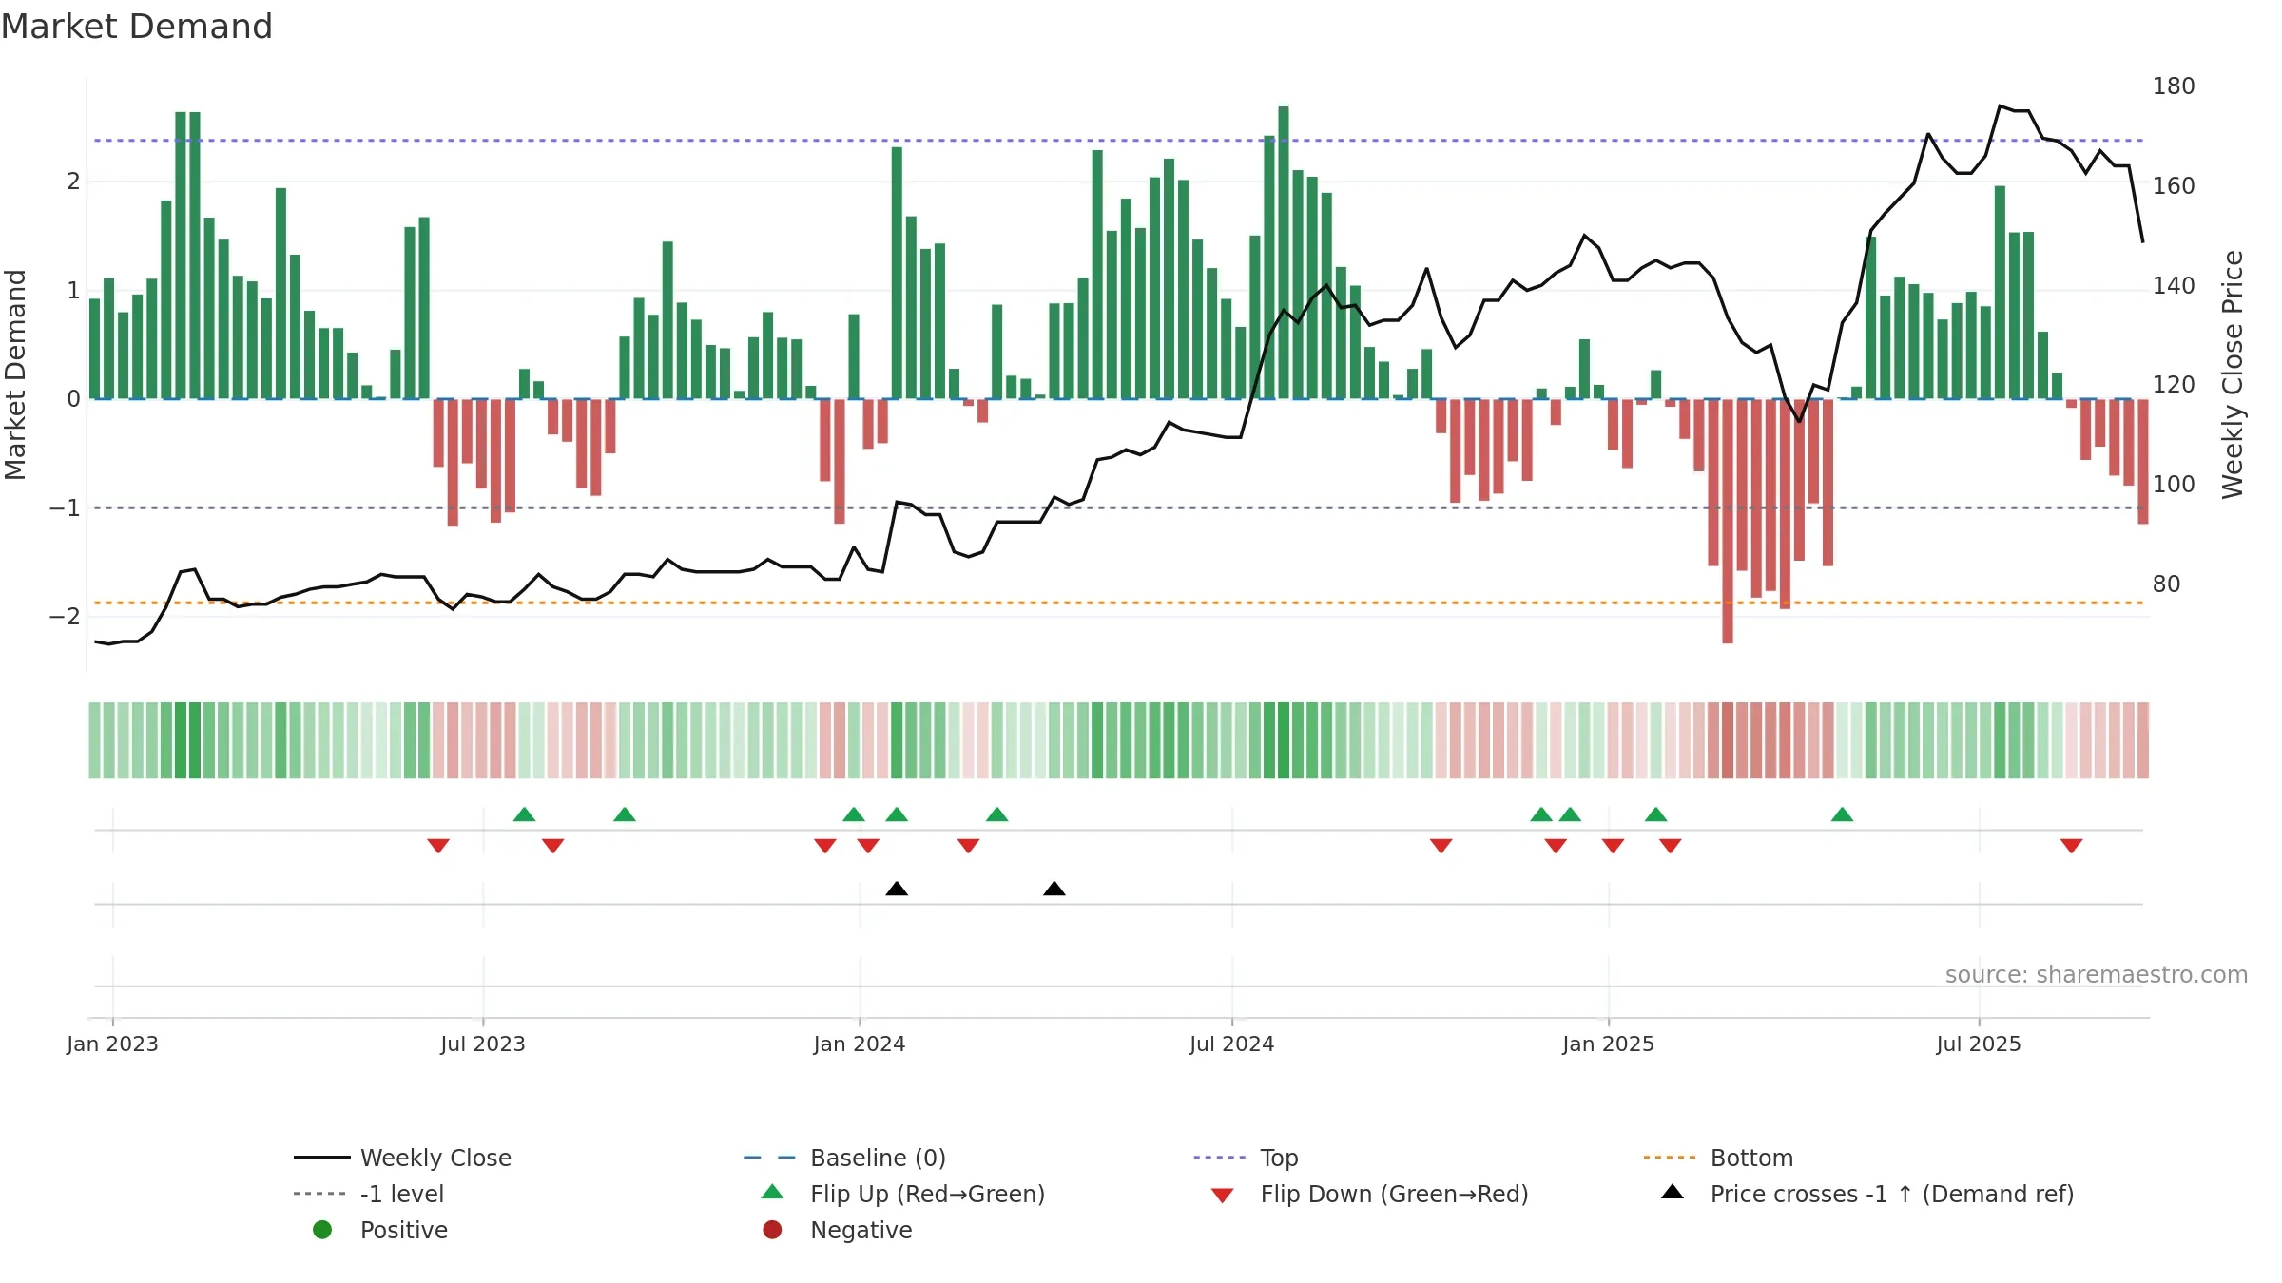Click the Jul 2024 axis label
This screenshot has width=2282, height=1283.
pos(1232,1044)
